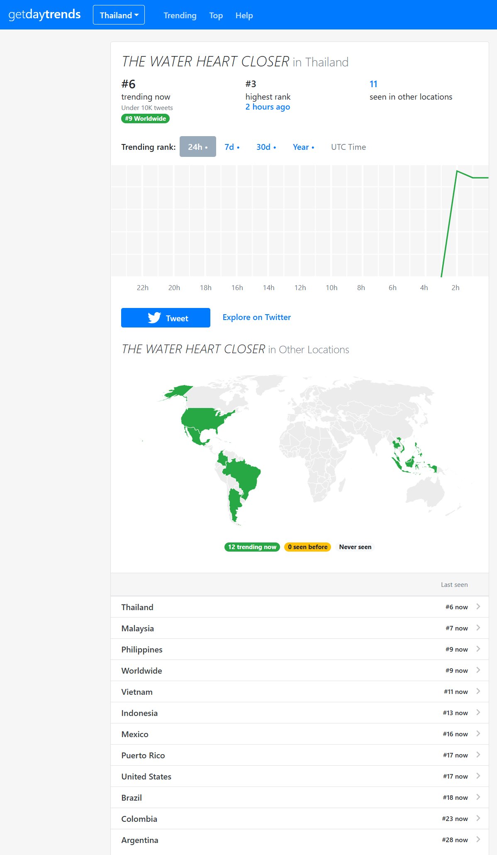
Task: Click the Twitter bird Tweet button
Action: (166, 318)
